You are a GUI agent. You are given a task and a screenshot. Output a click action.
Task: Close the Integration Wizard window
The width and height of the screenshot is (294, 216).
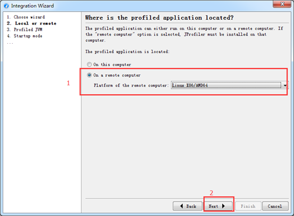(x=282, y=4)
